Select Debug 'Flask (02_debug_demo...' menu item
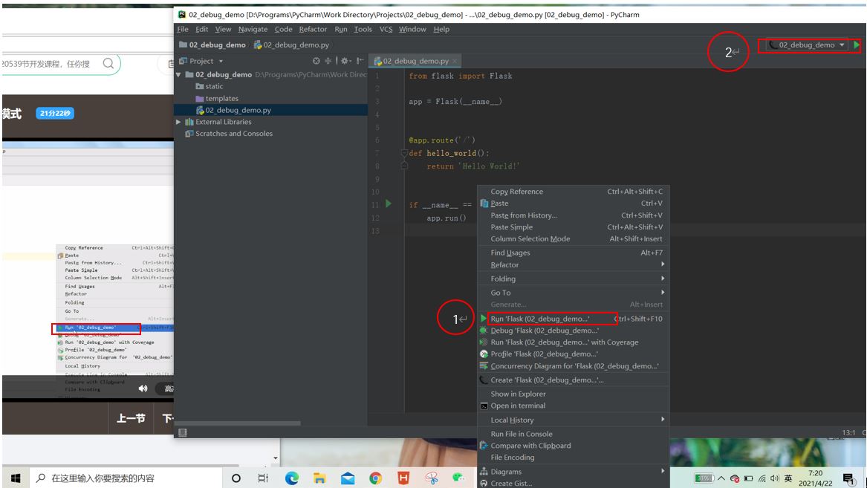 (574, 331)
